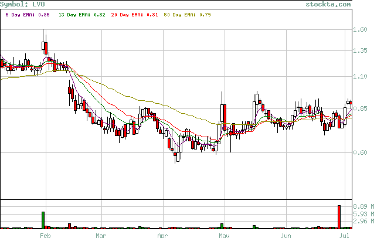The width and height of the screenshot is (384, 238).
Task: Click the tall red volume bar near Jul
Action: click(x=339, y=217)
